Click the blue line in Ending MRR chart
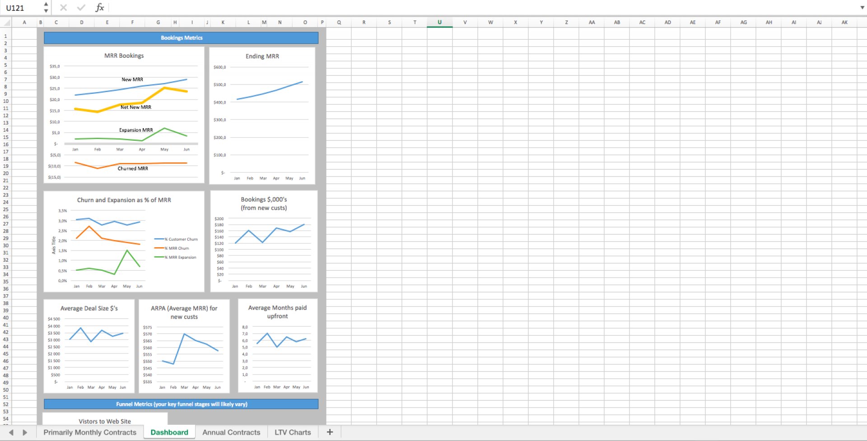The image size is (867, 441). pos(270,91)
